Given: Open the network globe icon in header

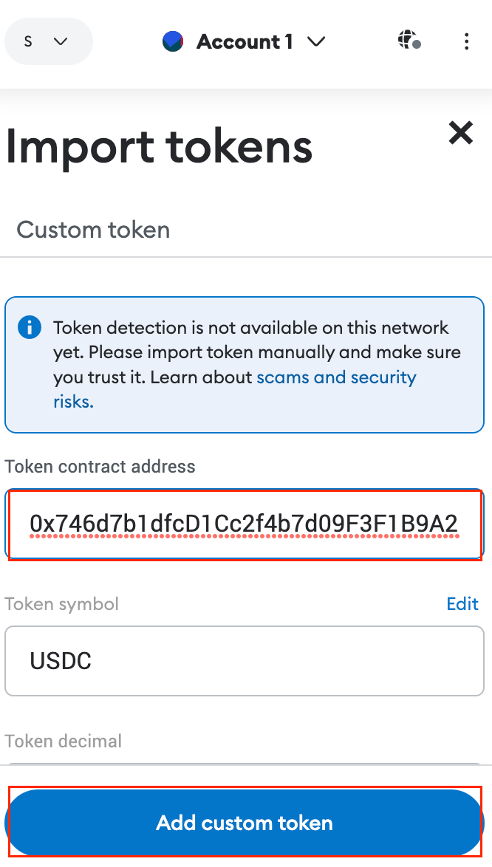Looking at the screenshot, I should click(406, 40).
